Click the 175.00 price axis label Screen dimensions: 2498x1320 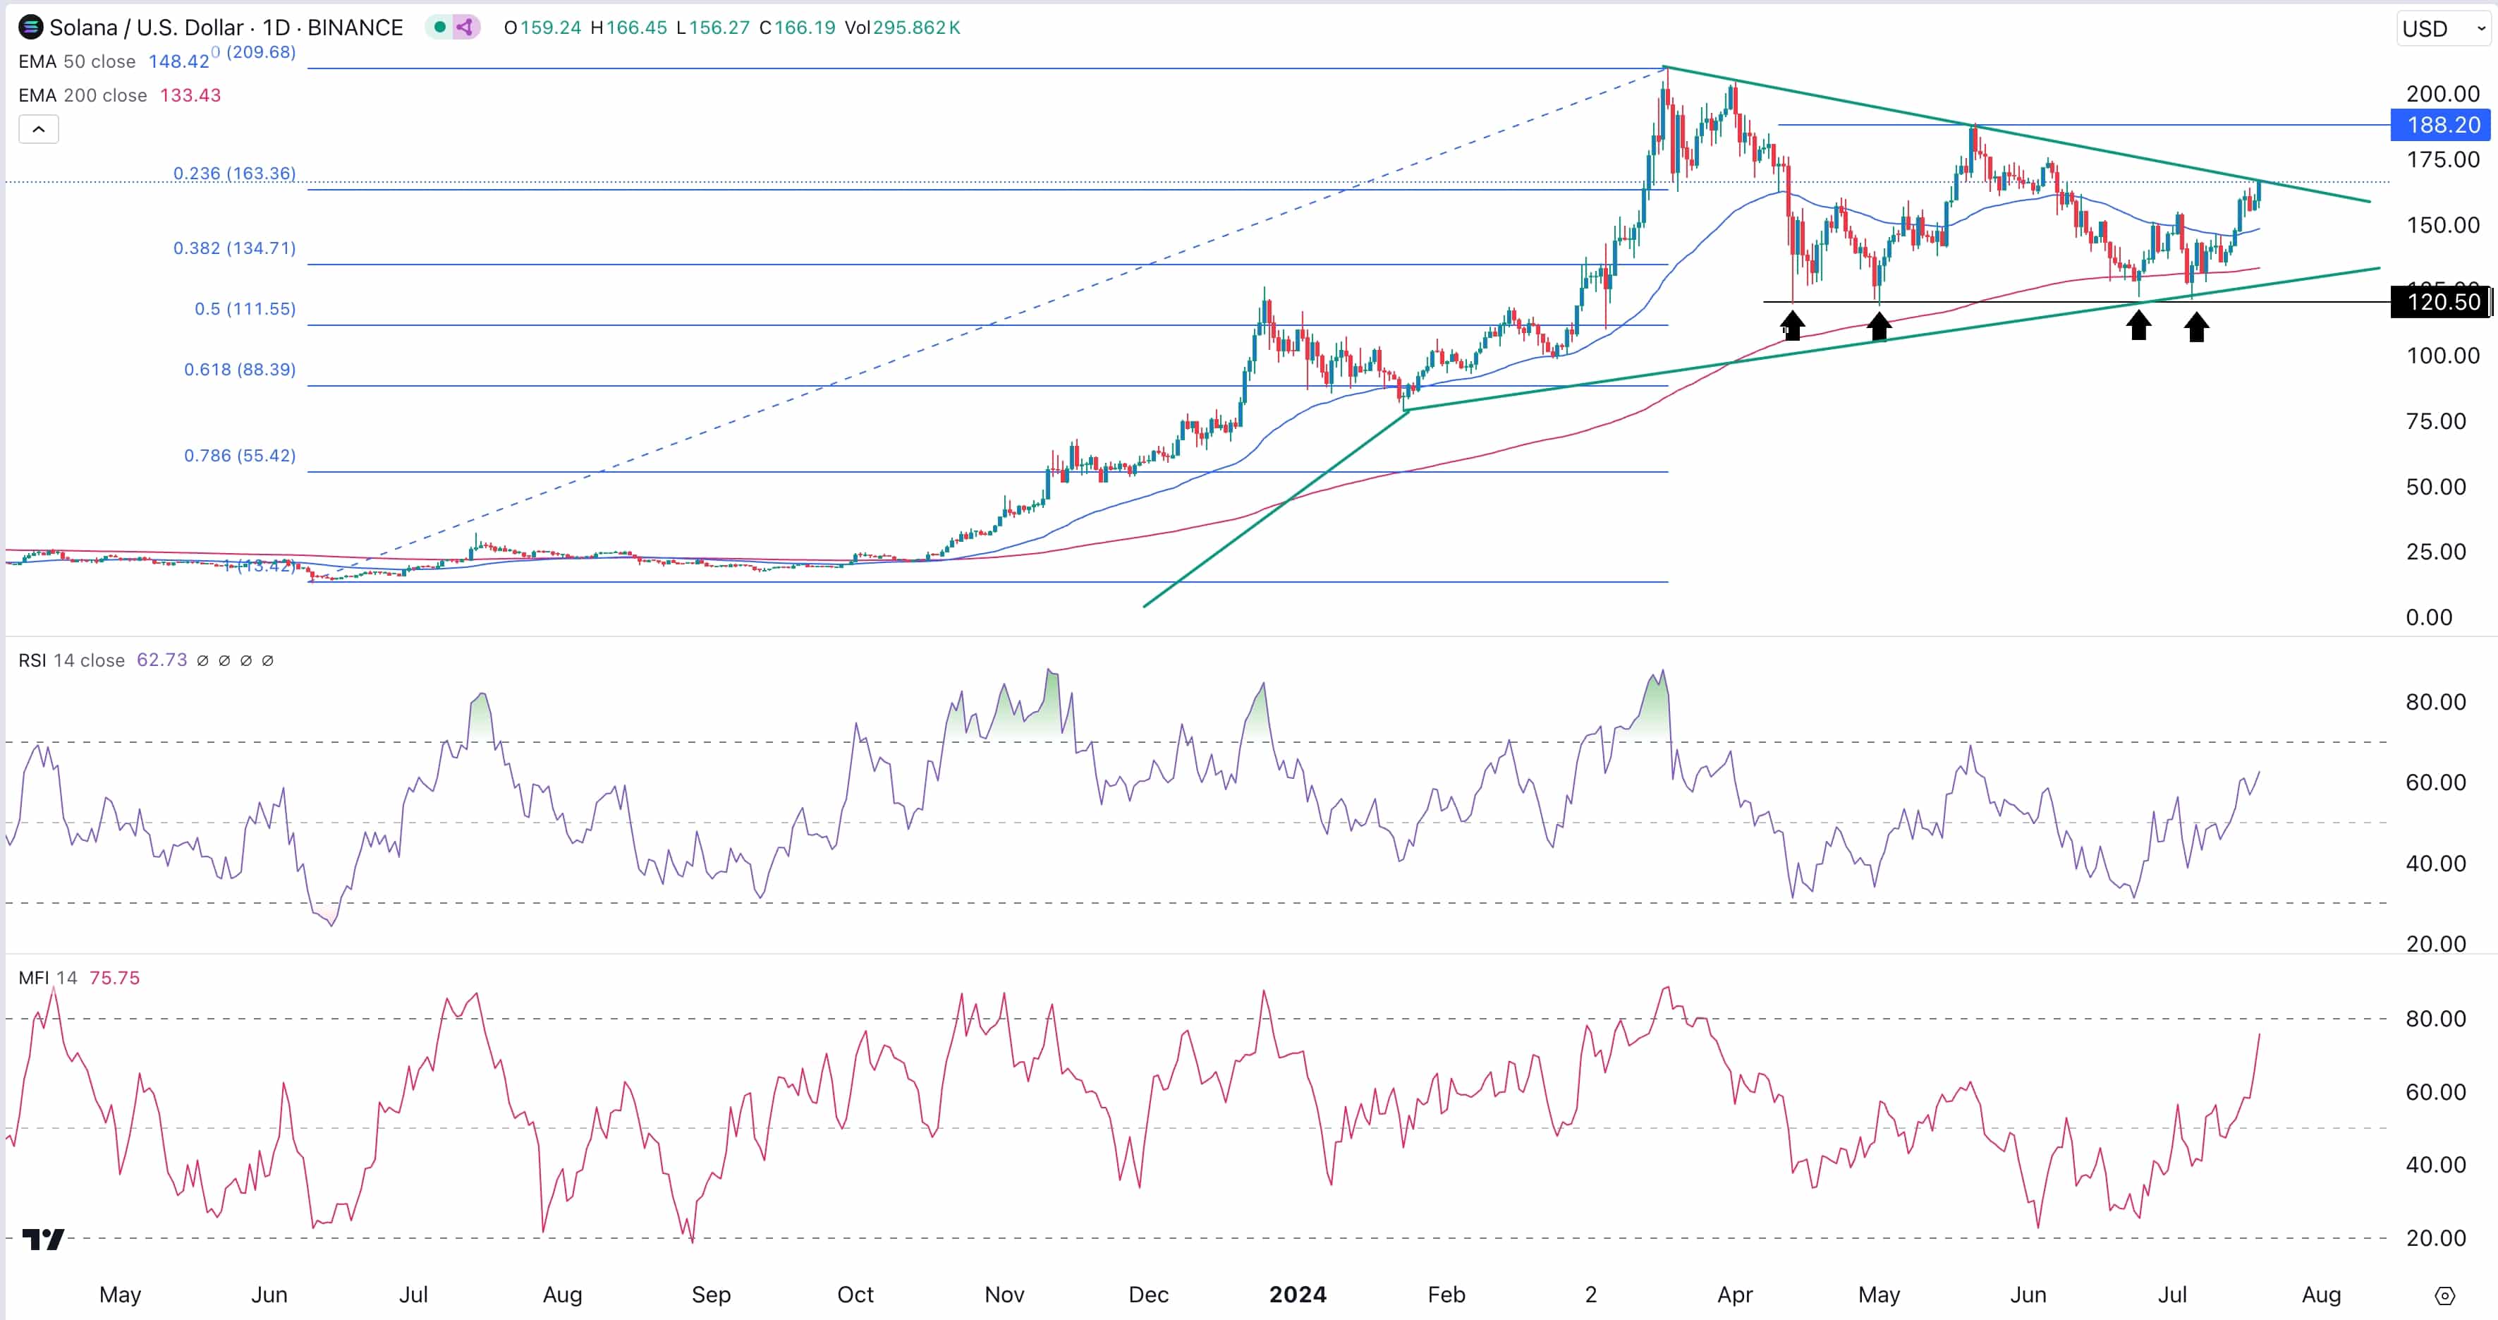2443,160
